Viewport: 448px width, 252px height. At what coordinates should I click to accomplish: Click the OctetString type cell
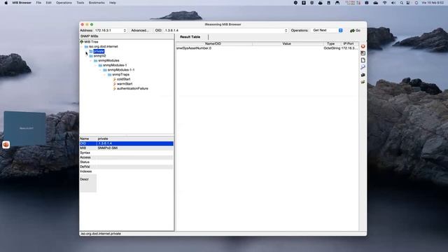(x=332, y=48)
